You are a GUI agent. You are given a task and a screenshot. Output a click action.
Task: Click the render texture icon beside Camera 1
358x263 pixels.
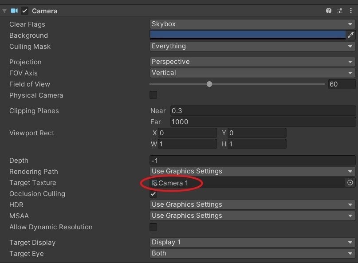tap(154, 183)
